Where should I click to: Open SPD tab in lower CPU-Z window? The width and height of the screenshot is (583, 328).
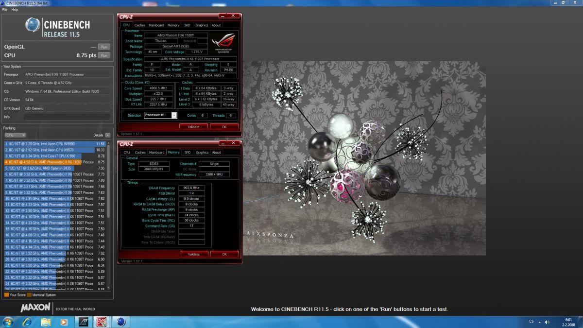click(188, 153)
